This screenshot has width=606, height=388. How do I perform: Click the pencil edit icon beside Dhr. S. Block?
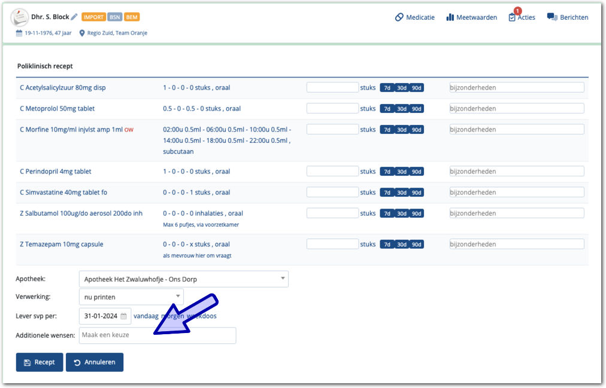point(74,17)
